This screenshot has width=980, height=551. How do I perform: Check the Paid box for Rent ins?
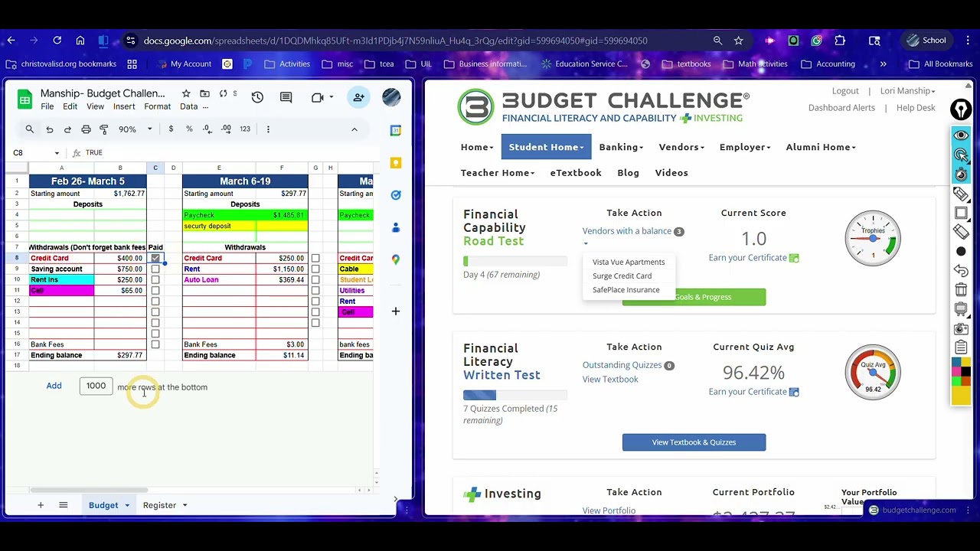click(x=155, y=280)
